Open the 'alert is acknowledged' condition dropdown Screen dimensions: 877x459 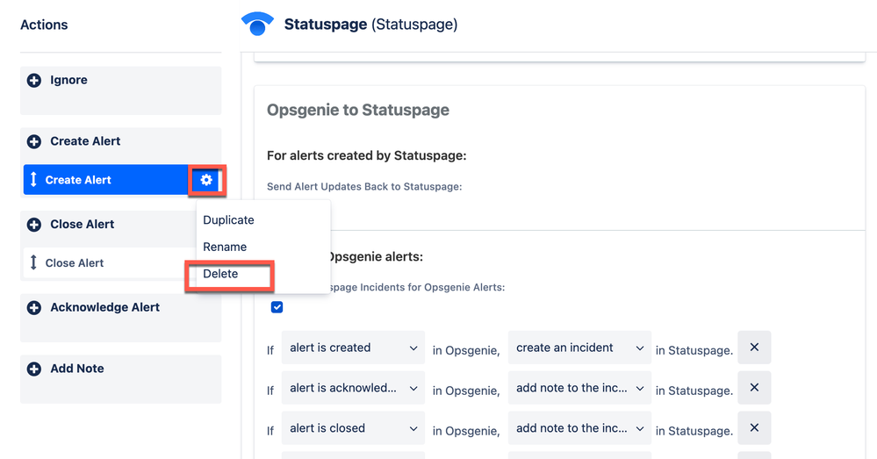pos(353,387)
